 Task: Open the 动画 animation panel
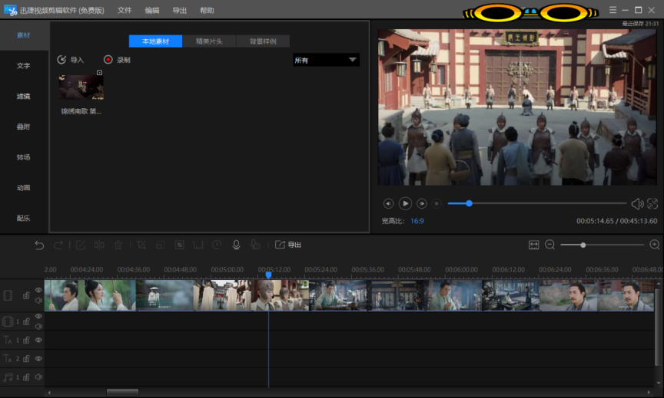pos(24,188)
